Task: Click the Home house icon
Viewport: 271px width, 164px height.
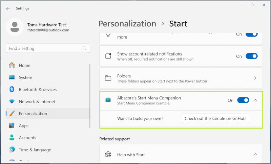Action: click(x=12, y=66)
